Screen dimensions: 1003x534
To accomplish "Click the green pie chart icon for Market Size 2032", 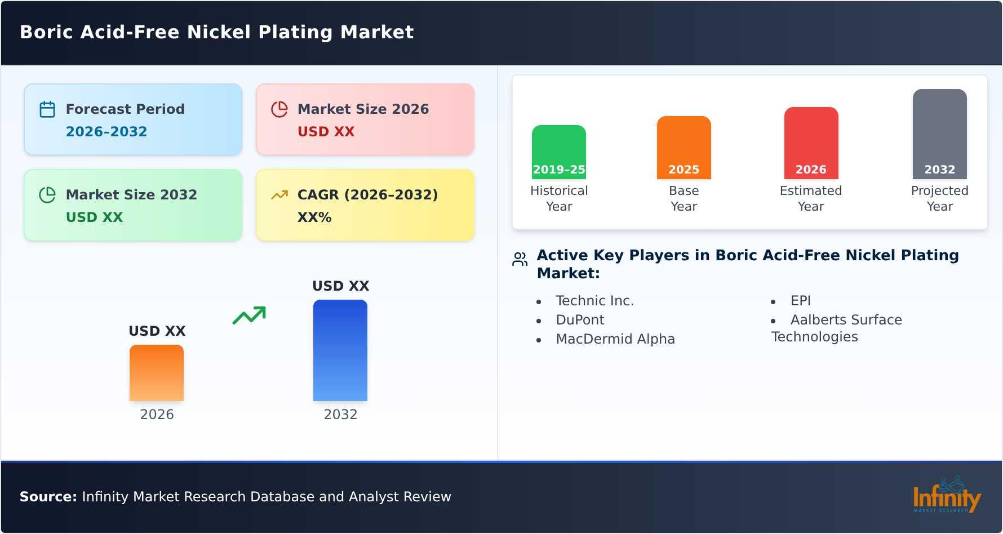I will [47, 195].
